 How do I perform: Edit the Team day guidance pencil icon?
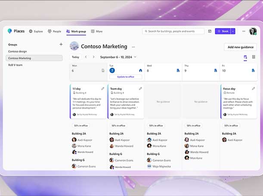click(140, 88)
